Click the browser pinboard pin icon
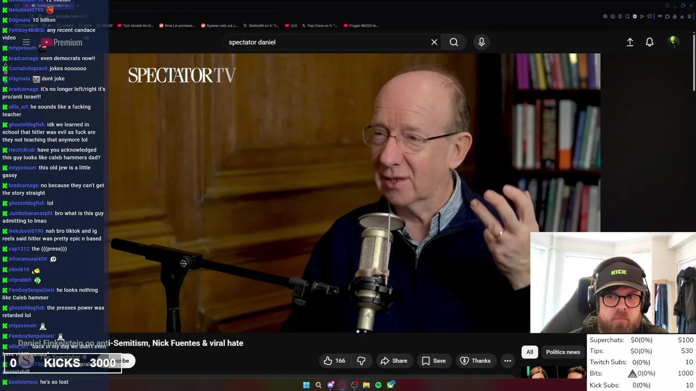This screenshot has height=391, width=696. pyautogui.click(x=620, y=16)
